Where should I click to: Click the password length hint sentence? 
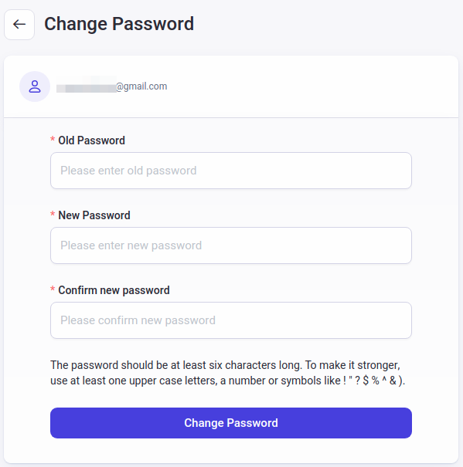(x=175, y=365)
